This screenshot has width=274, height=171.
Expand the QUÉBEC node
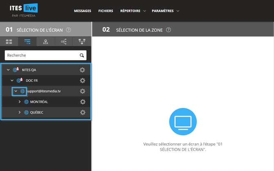pyautogui.click(x=20, y=112)
